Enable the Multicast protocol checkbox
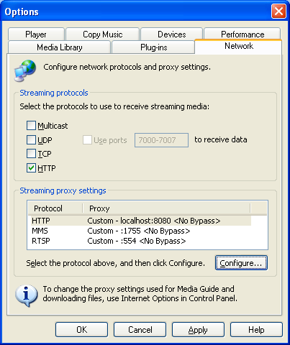This screenshot has width=290, height=345. pyautogui.click(x=31, y=125)
